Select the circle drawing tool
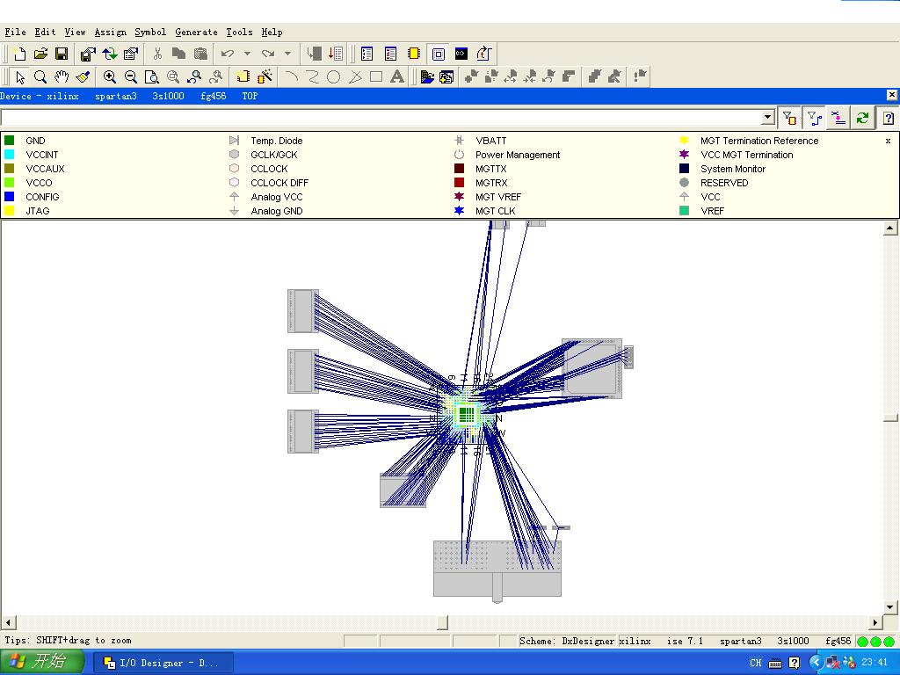This screenshot has height=675, width=900. [334, 77]
